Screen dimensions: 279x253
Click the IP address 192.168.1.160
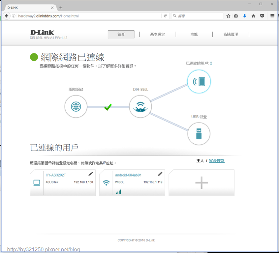pos(83,182)
